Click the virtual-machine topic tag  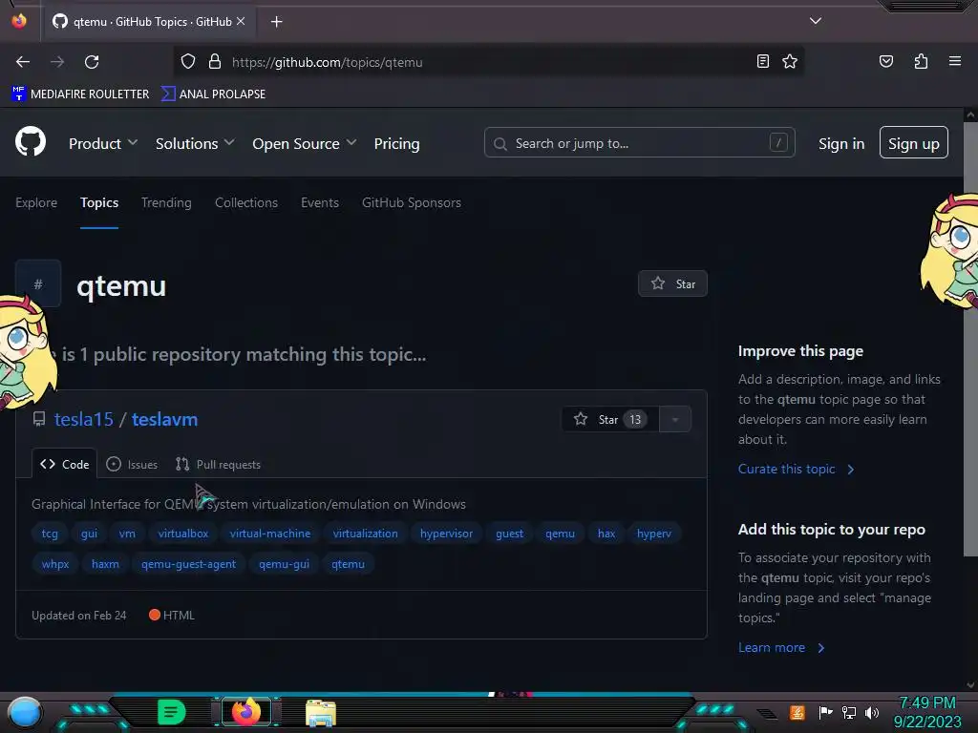[270, 534]
